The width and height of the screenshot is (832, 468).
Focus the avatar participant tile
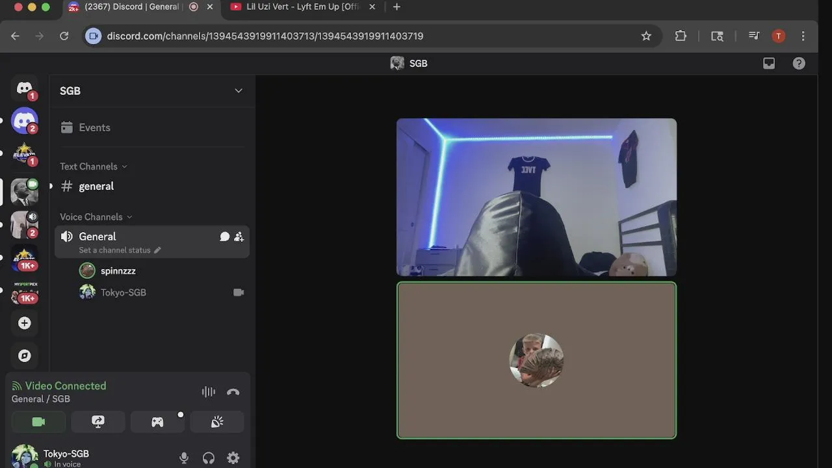(x=536, y=360)
